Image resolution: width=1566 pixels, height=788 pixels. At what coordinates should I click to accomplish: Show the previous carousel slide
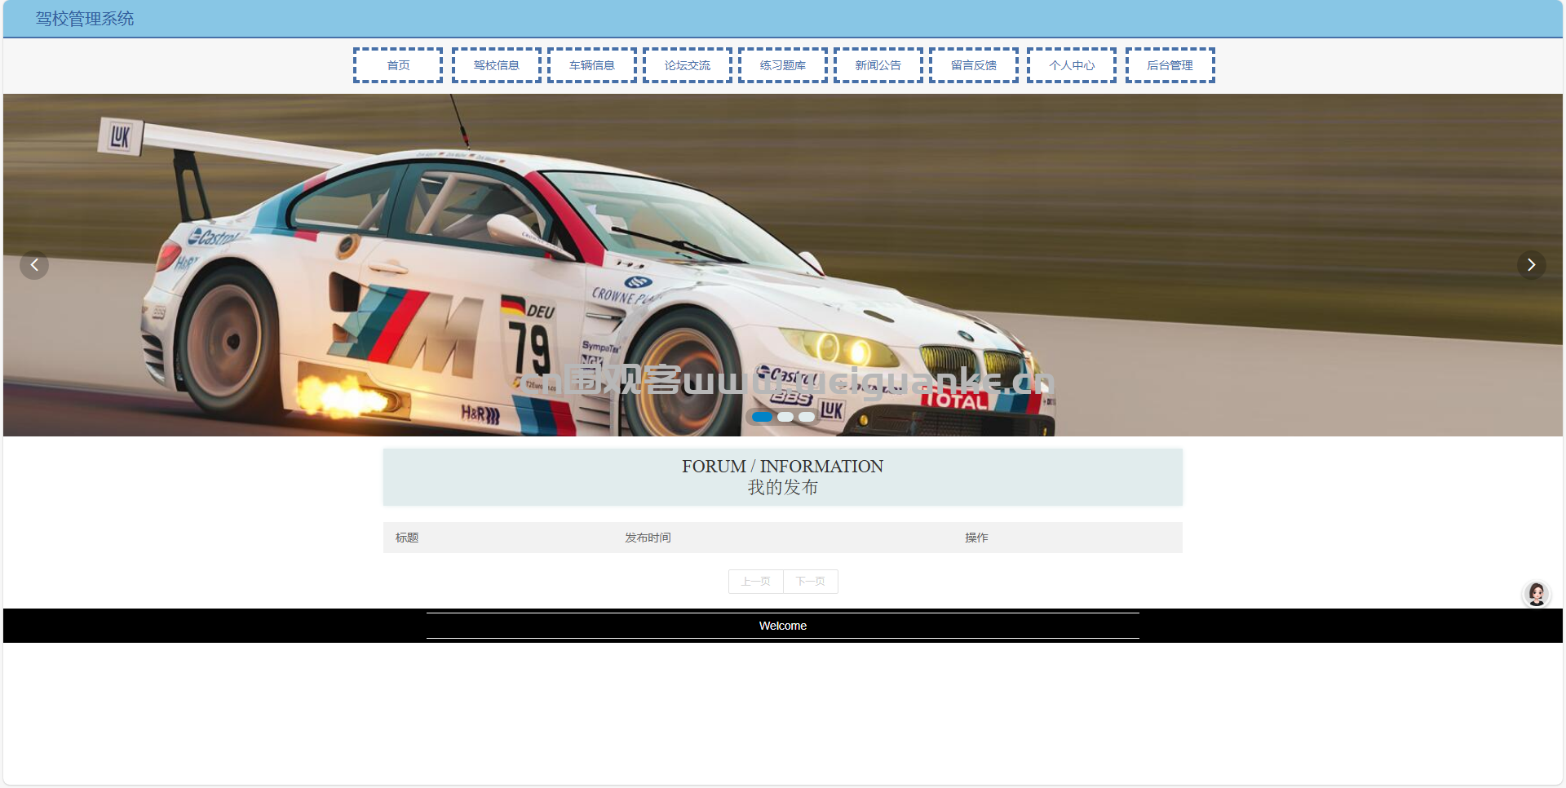point(34,265)
